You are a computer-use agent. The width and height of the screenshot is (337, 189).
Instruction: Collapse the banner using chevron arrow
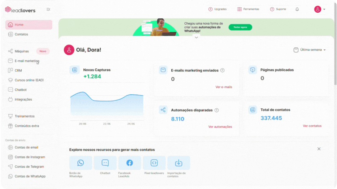tap(196, 37)
